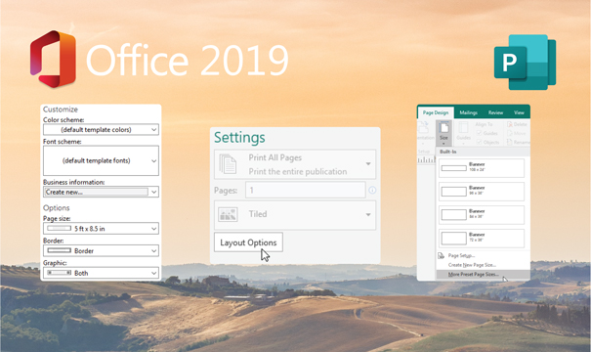Screen dimensions: 591x352
Task: Open the Font scheme dropdown
Action: click(x=101, y=160)
